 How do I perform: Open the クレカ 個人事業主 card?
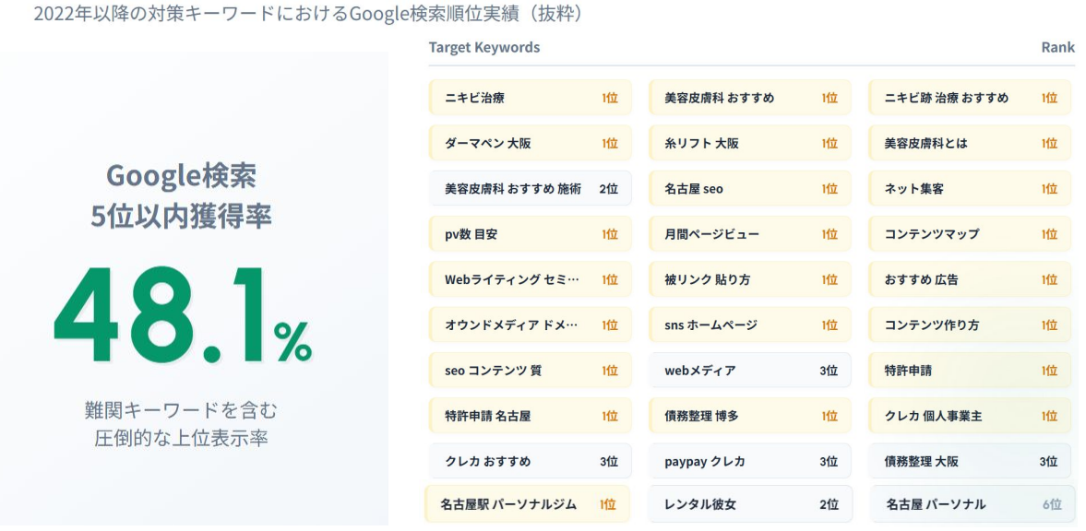coord(970,416)
